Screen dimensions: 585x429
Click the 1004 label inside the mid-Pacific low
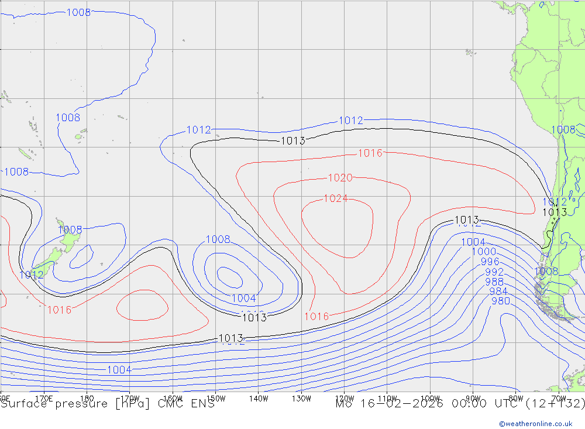tap(244, 298)
